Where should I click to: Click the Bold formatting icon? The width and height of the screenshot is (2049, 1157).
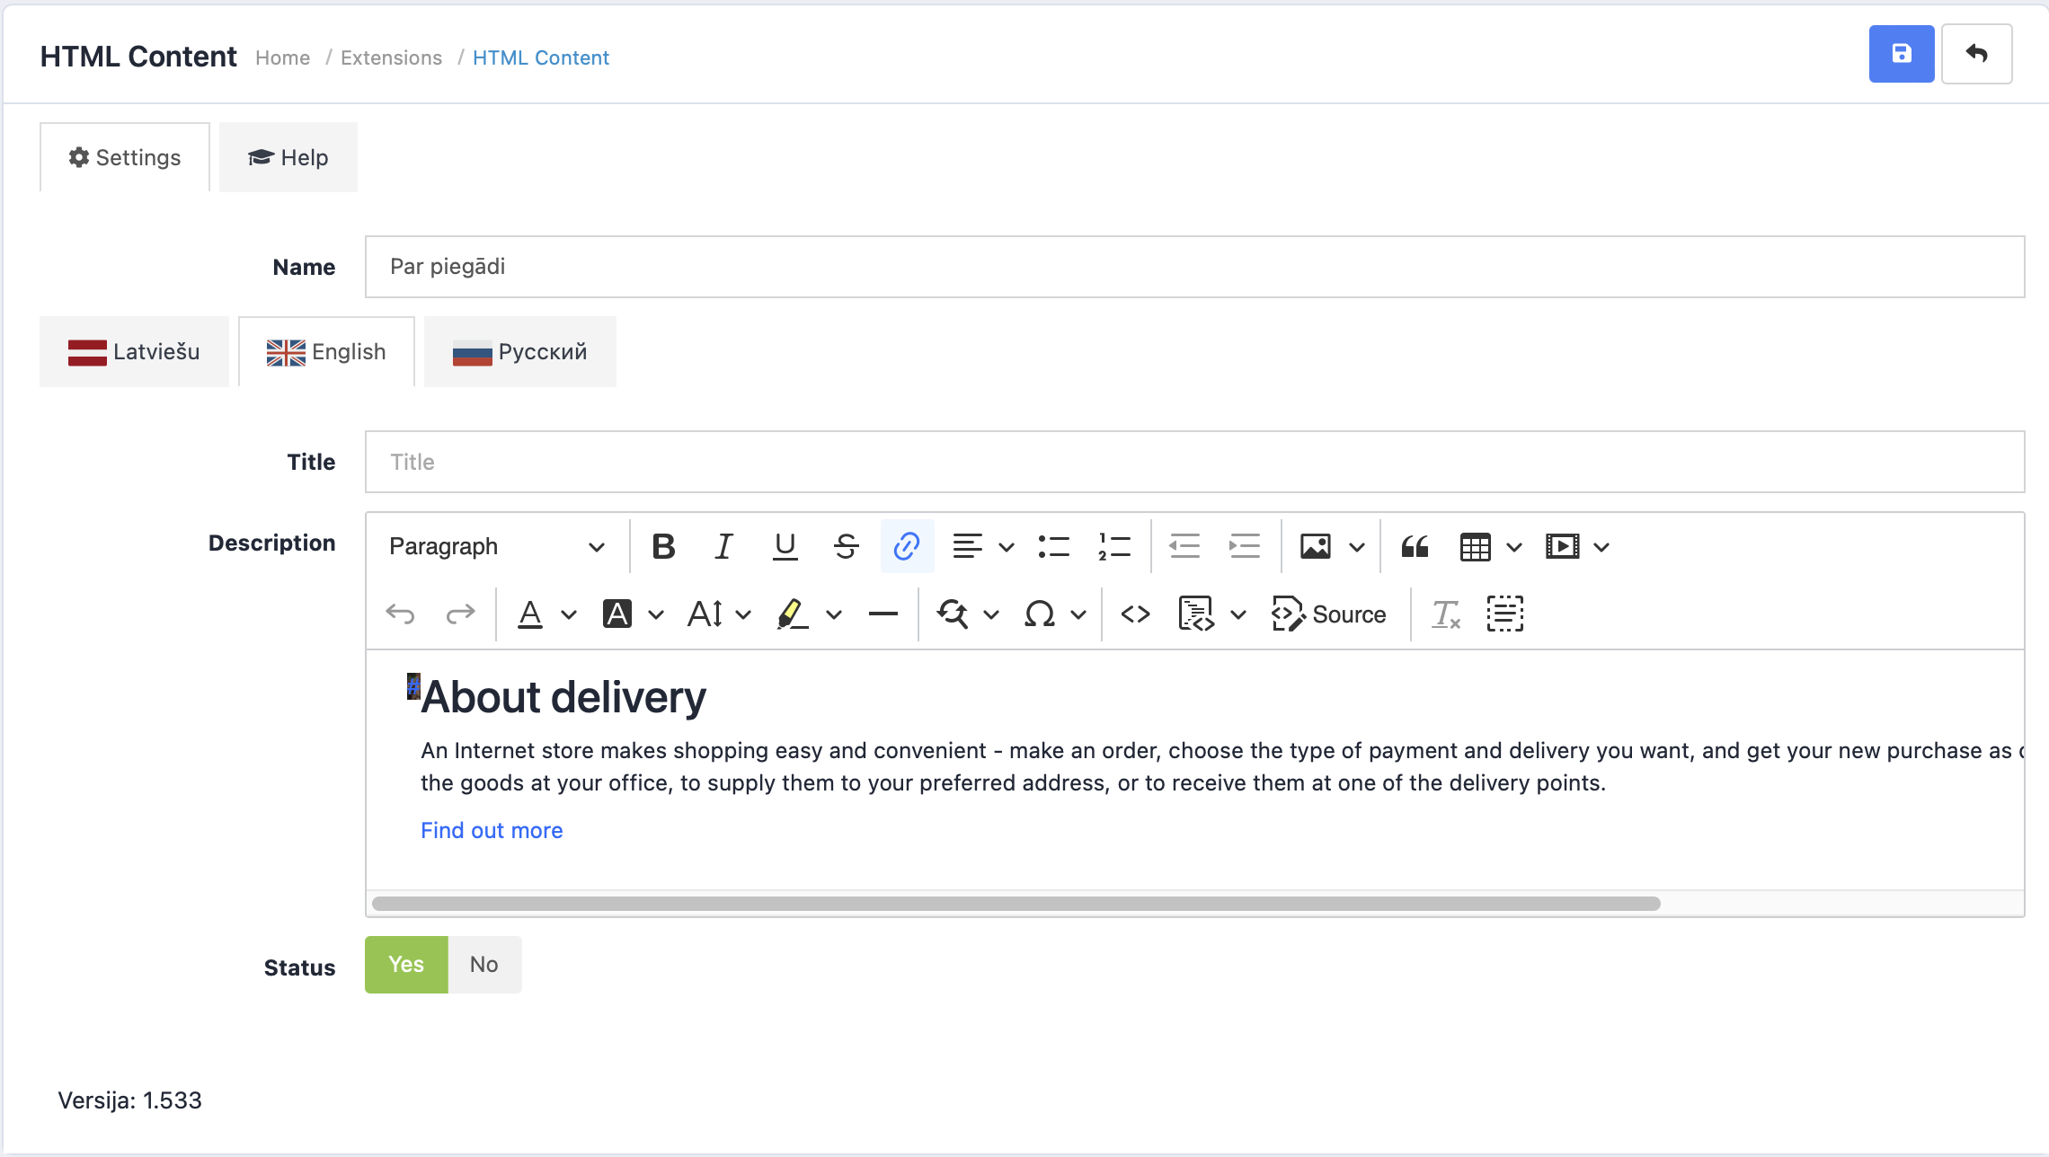click(663, 546)
